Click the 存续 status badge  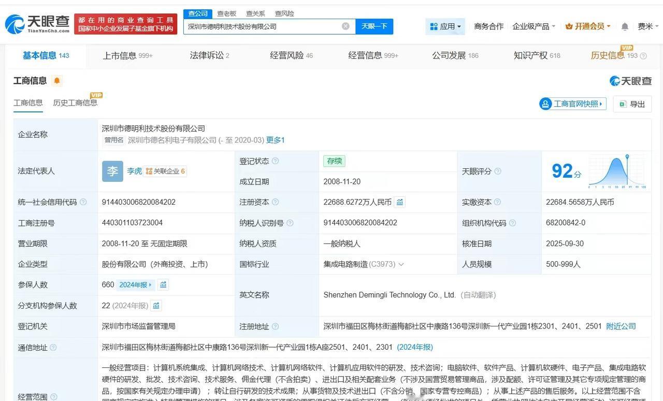click(334, 161)
